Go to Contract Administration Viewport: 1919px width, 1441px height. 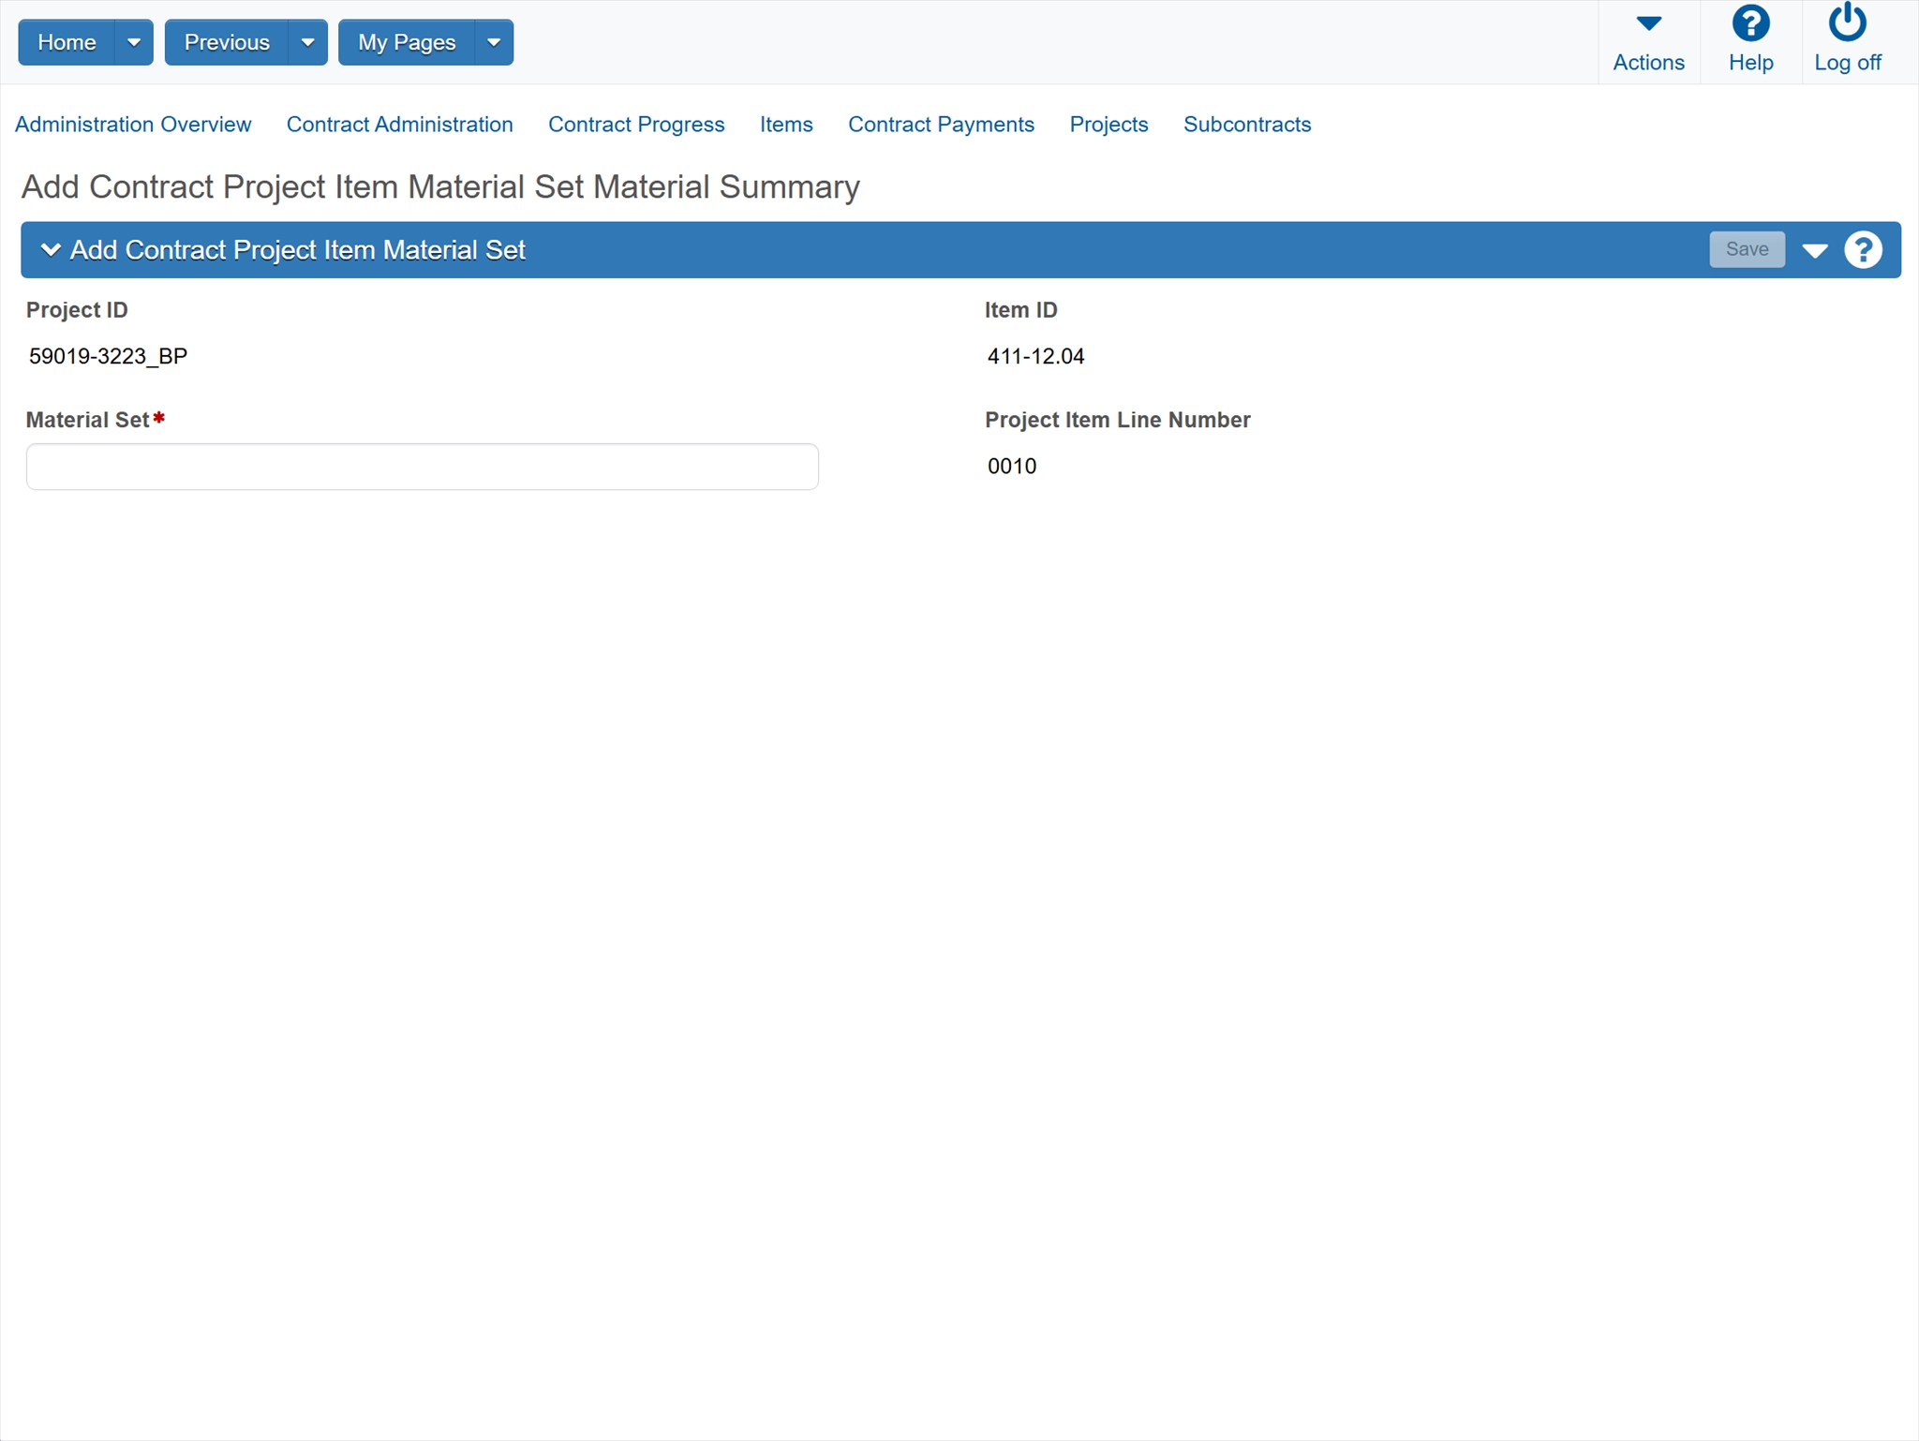pos(399,125)
